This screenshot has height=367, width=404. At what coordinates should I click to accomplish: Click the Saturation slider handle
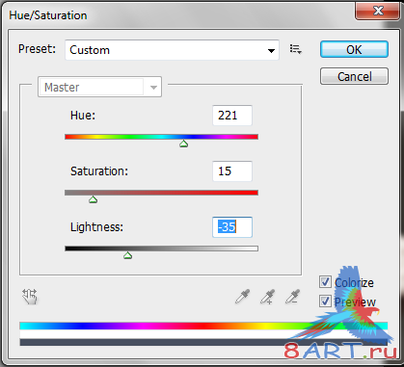pyautogui.click(x=93, y=199)
